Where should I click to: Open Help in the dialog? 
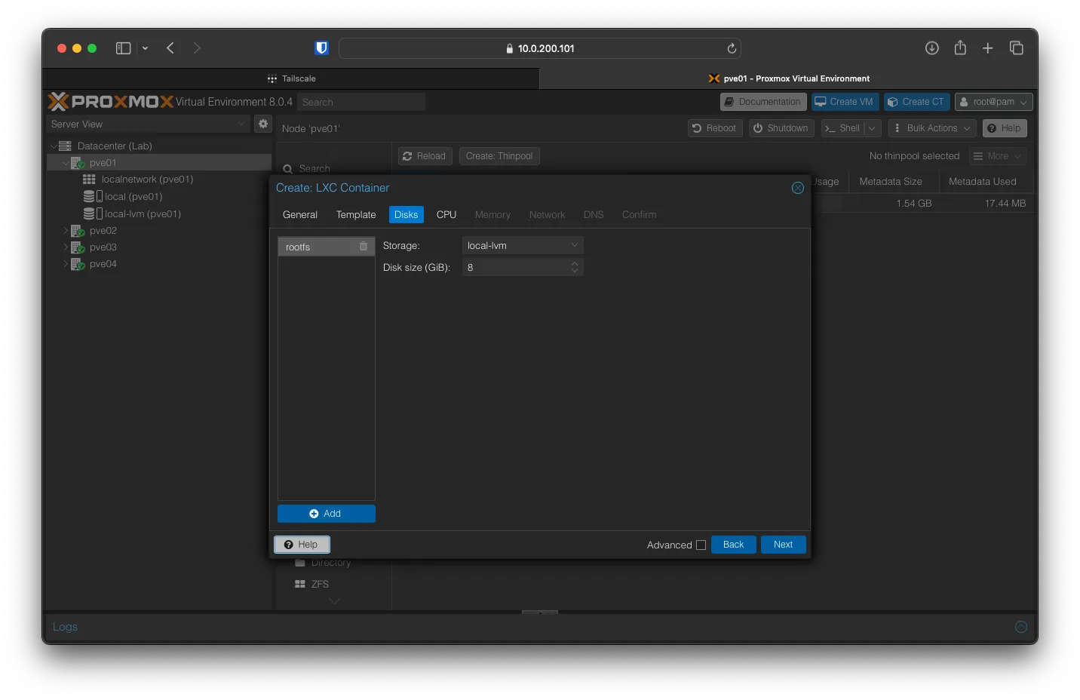pos(302,545)
